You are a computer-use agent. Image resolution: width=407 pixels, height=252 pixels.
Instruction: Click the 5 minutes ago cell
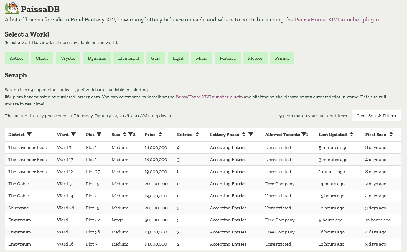point(333,147)
